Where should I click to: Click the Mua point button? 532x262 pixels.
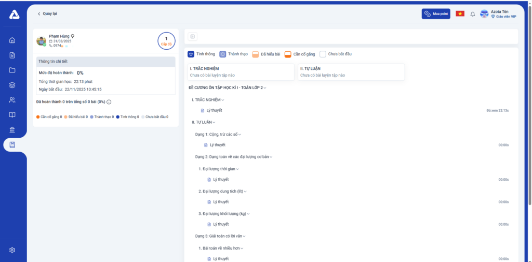pos(435,14)
